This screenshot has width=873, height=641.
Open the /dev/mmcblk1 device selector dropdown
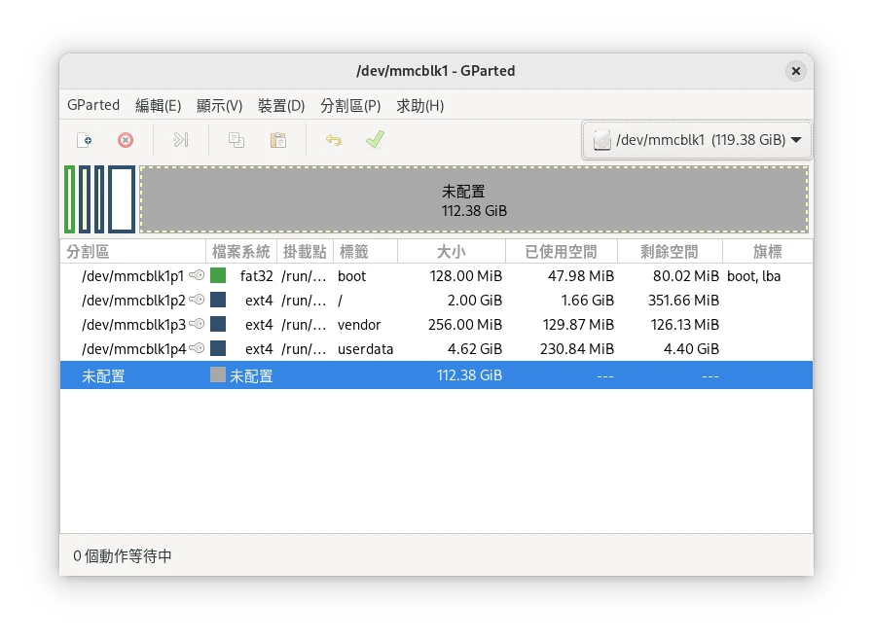(696, 140)
